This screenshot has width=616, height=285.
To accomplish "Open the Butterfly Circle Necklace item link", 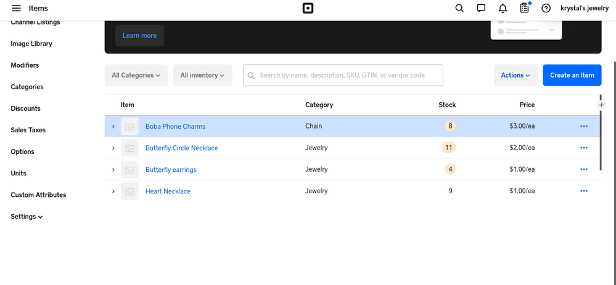I will pyautogui.click(x=181, y=148).
